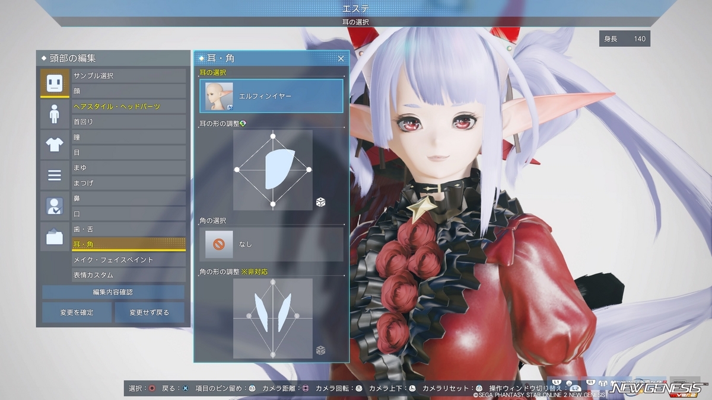This screenshot has height=400, width=712.
Task: Click the stick icon after カメラリセット
Action: 478,388
